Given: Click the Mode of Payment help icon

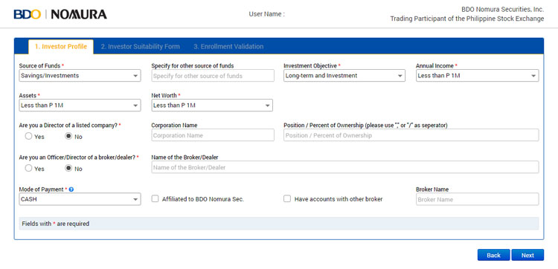Looking at the screenshot, I should [x=71, y=189].
